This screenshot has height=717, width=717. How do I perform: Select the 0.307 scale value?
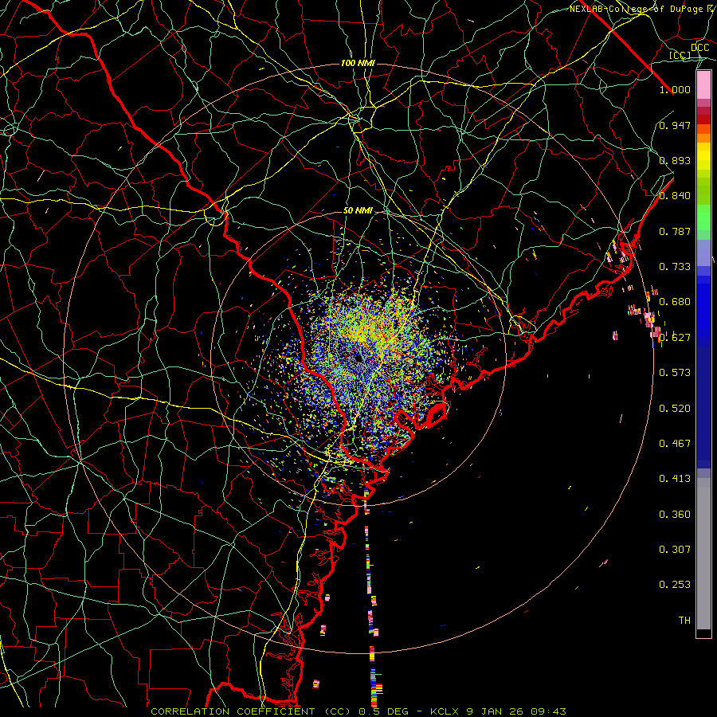tap(675, 550)
